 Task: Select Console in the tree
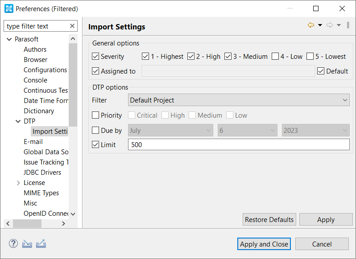[x=35, y=80]
